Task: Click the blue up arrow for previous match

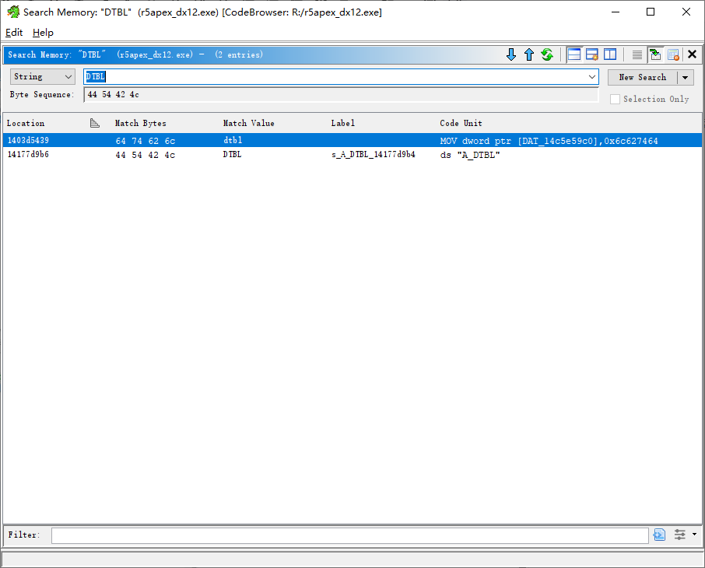Action: pyautogui.click(x=529, y=55)
